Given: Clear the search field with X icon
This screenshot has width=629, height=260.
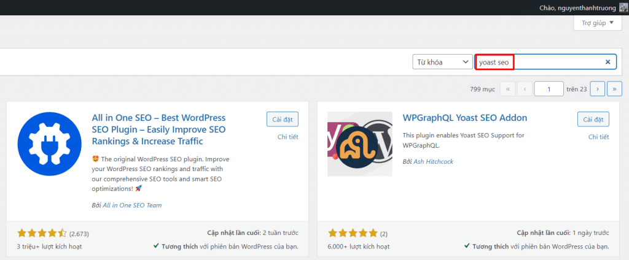Looking at the screenshot, I should click(x=608, y=62).
